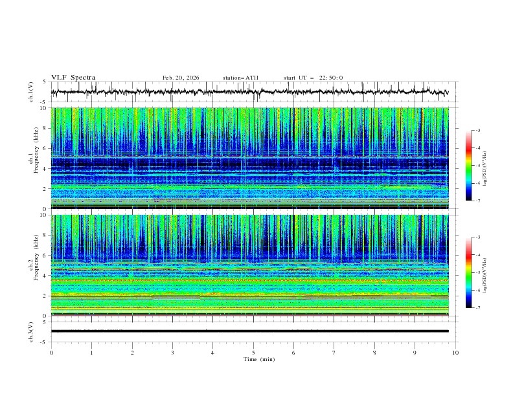
Task: Click the 'ch.1(V)' waveform axis label
Action: tap(31, 92)
